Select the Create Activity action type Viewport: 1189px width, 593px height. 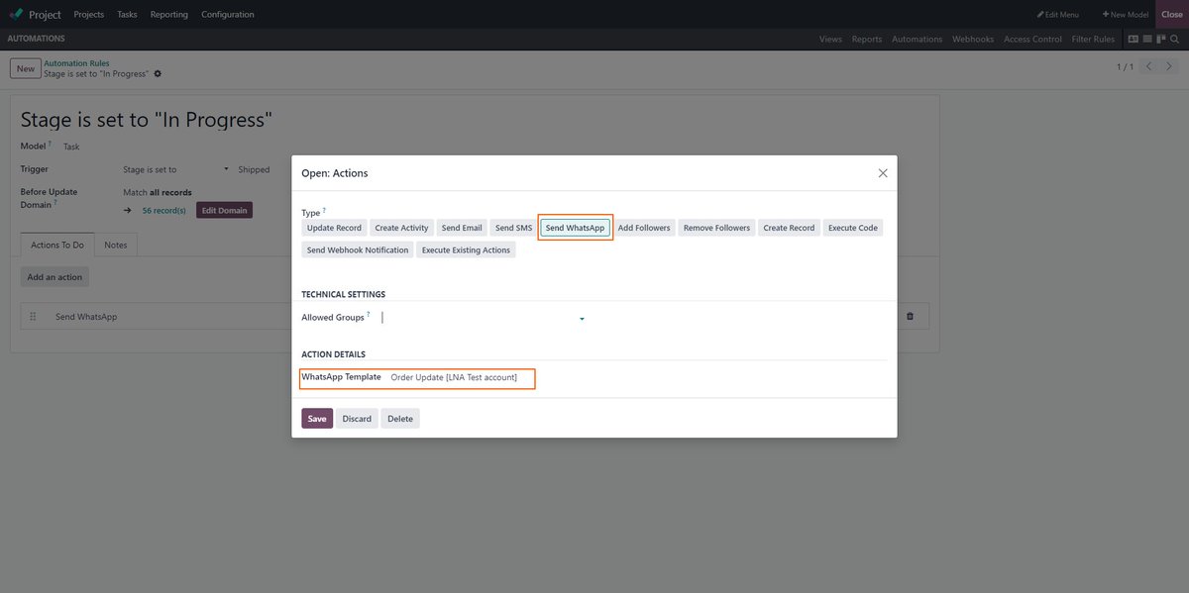(x=401, y=228)
